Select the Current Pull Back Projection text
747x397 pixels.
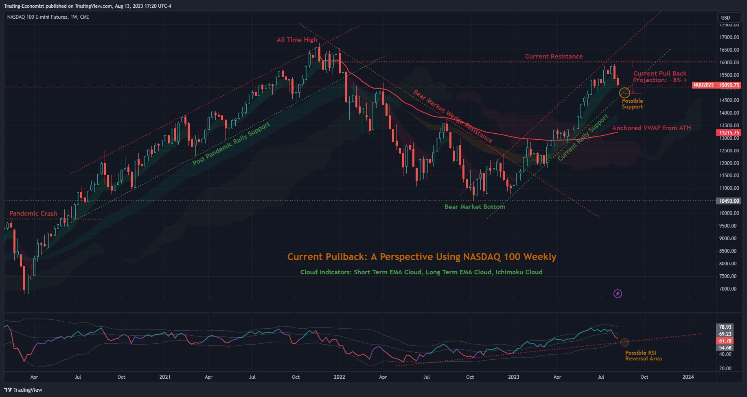tap(660, 77)
